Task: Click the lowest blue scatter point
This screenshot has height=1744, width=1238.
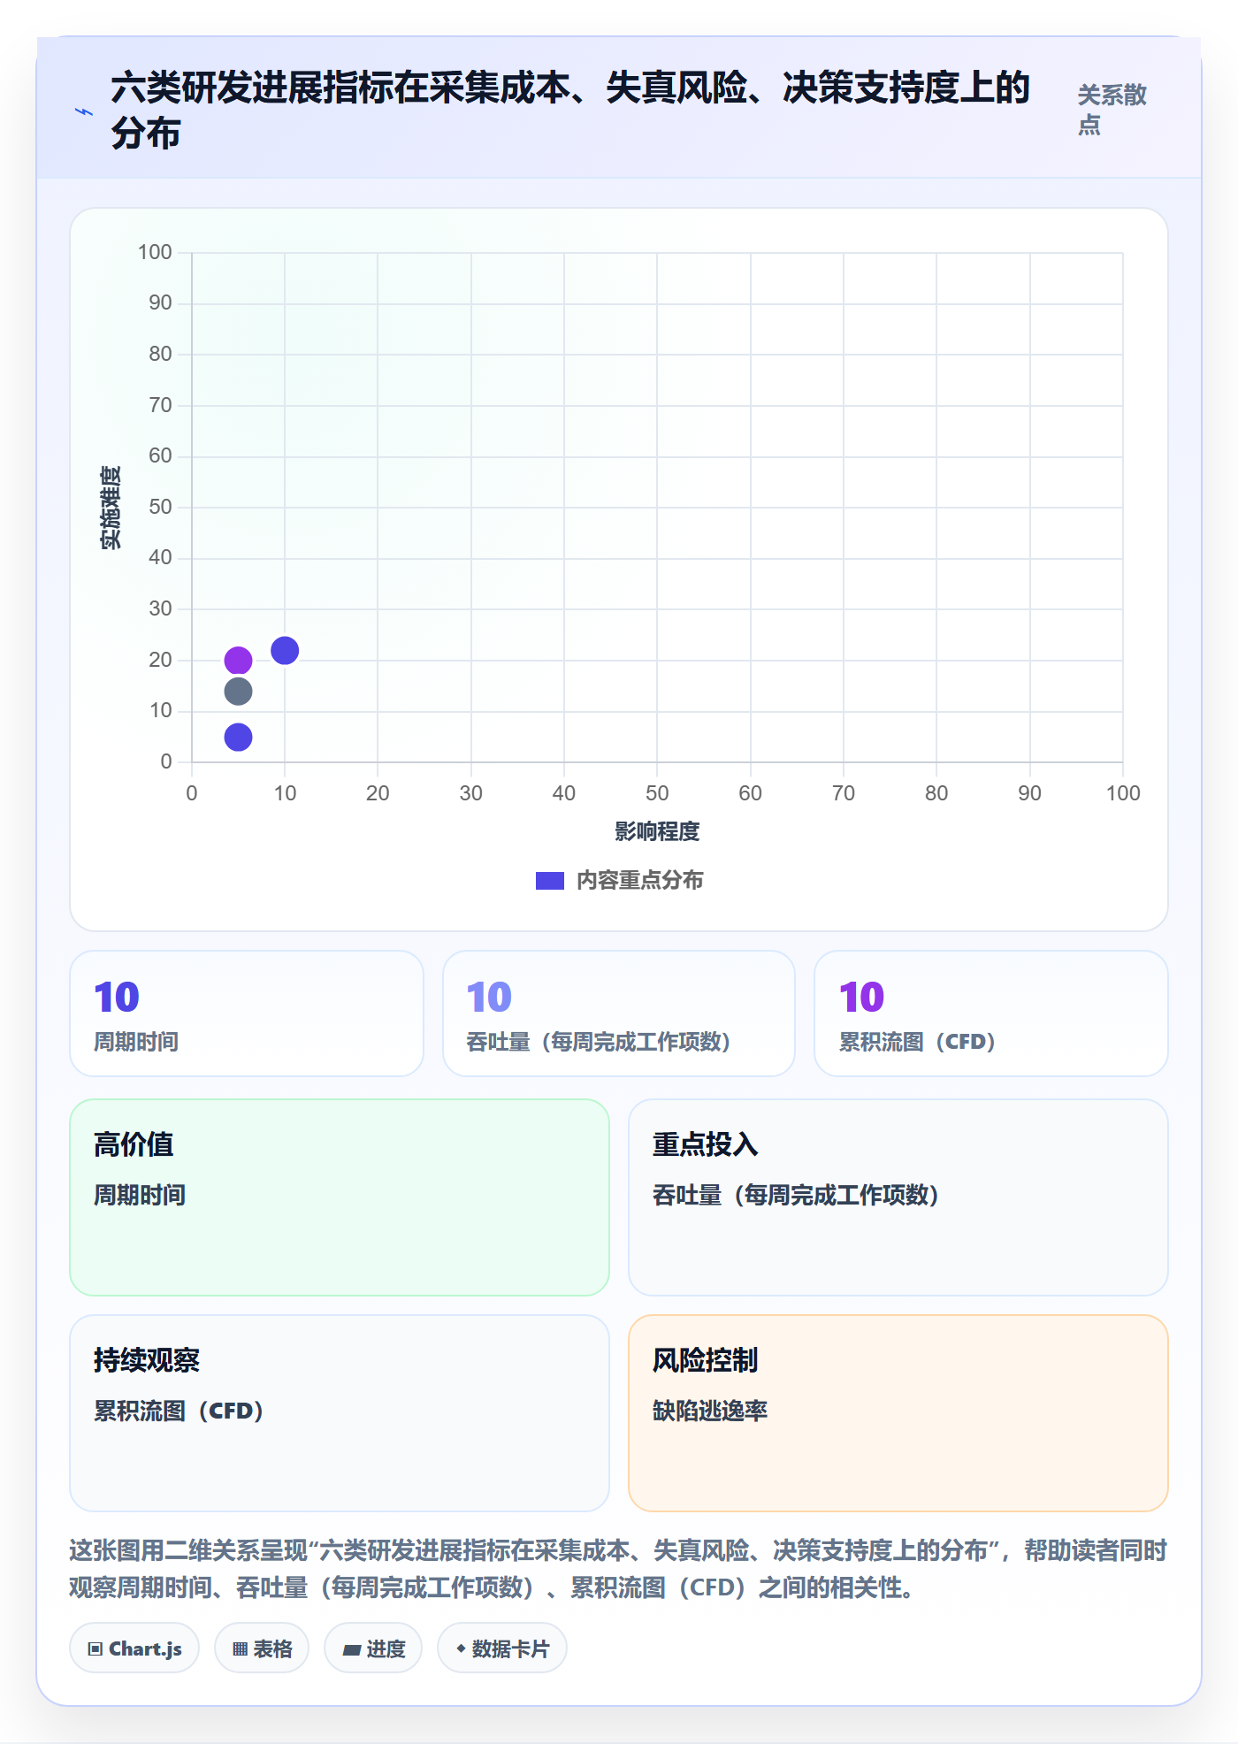Action: [238, 737]
